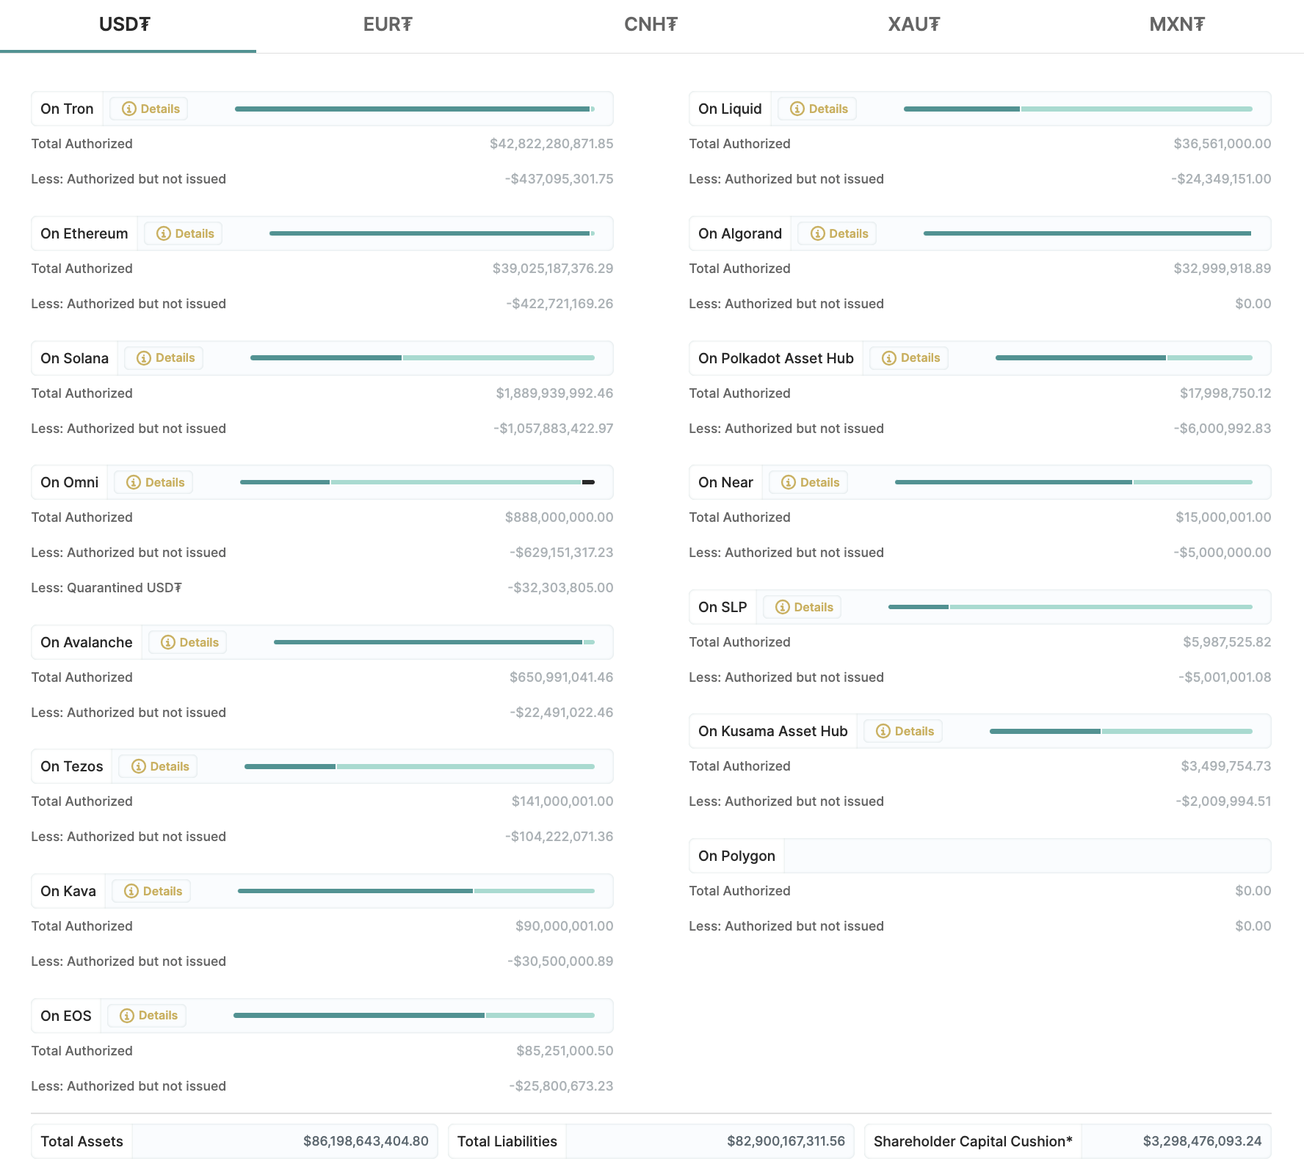The image size is (1304, 1164).
Task: Click info icon in On Algorand row
Action: point(818,233)
